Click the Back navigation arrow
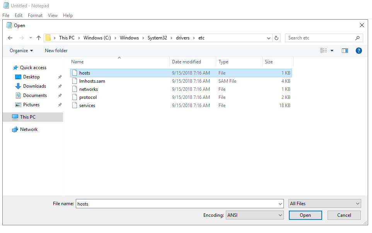The width and height of the screenshot is (372, 233). (x=10, y=38)
